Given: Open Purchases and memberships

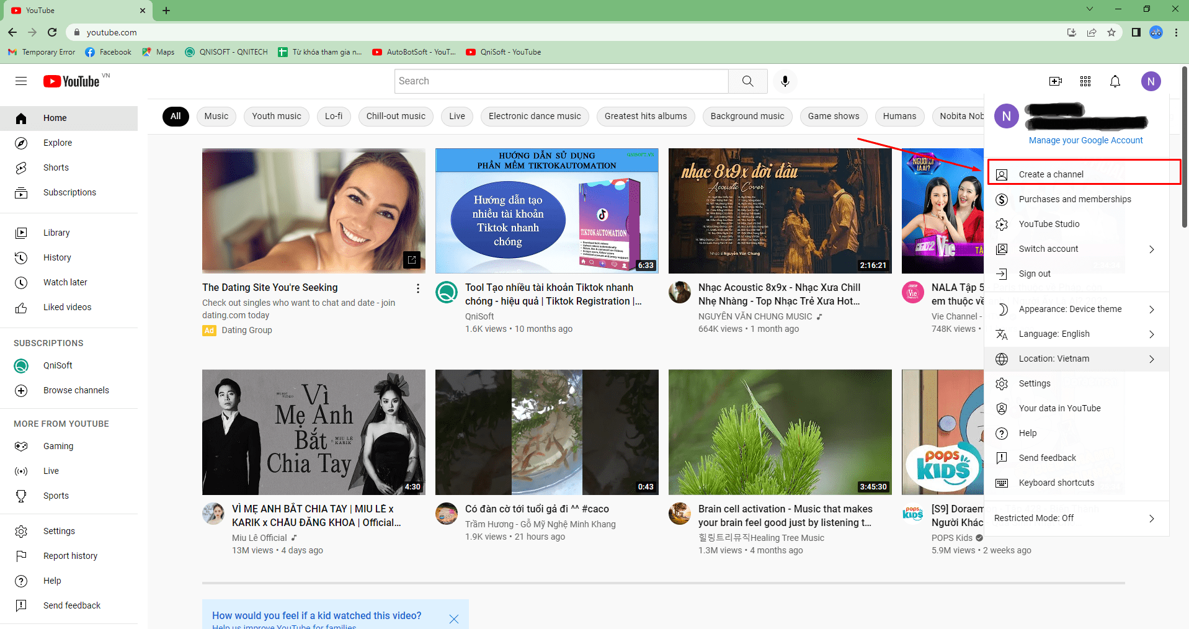Looking at the screenshot, I should tap(1077, 199).
